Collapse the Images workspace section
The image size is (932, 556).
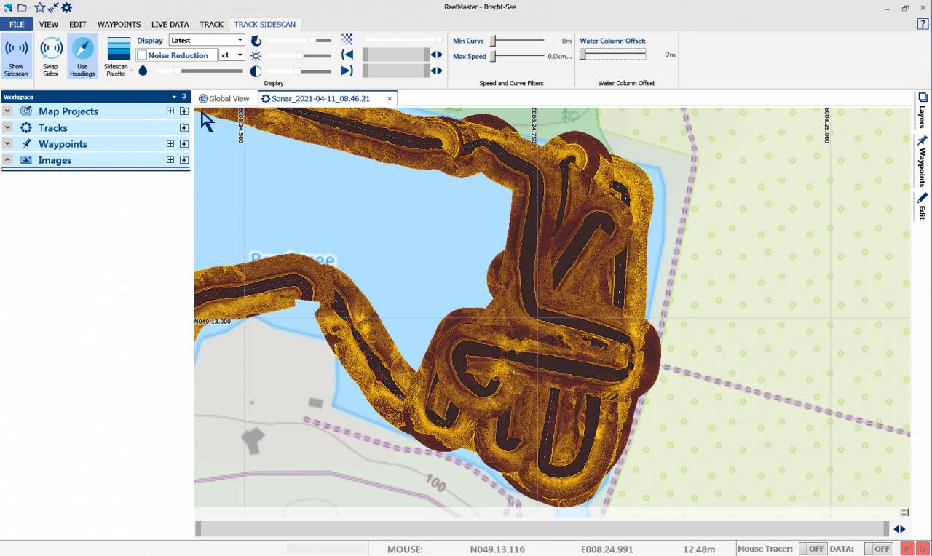coord(7,160)
